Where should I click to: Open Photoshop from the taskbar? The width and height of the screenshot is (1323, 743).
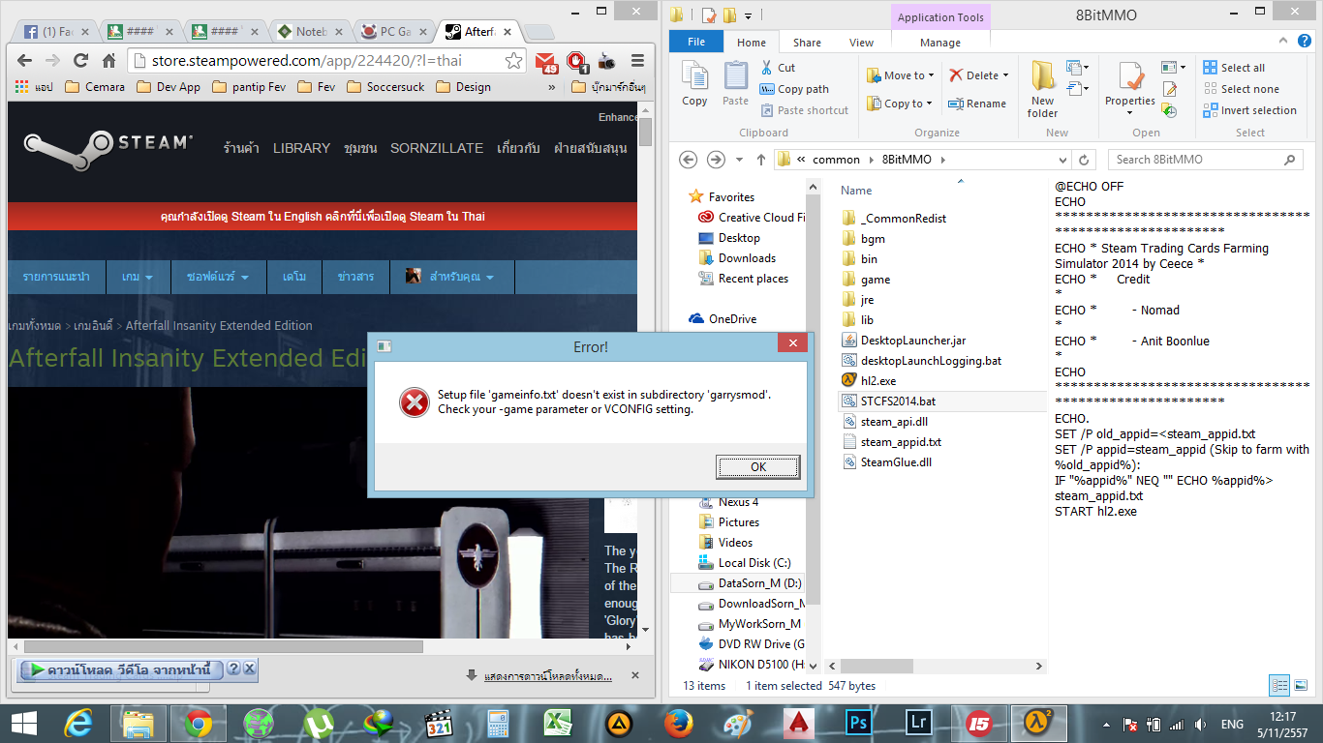point(858,723)
